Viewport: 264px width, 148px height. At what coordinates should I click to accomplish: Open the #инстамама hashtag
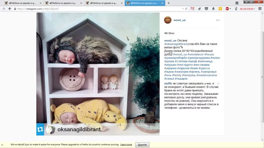coord(201,65)
